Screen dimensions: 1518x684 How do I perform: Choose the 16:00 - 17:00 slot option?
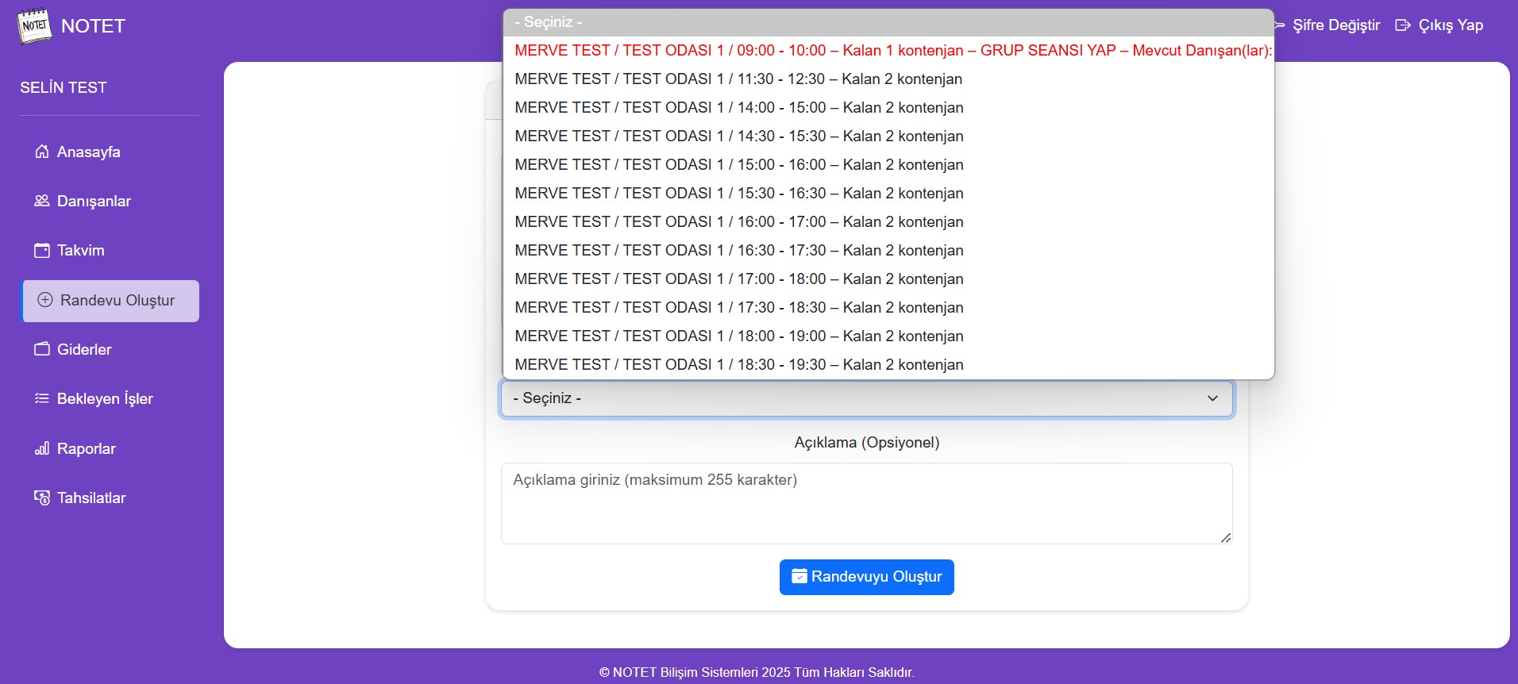pyautogui.click(x=888, y=222)
